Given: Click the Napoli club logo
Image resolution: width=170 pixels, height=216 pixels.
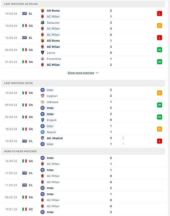Looking at the screenshot, I should tap(43, 132).
